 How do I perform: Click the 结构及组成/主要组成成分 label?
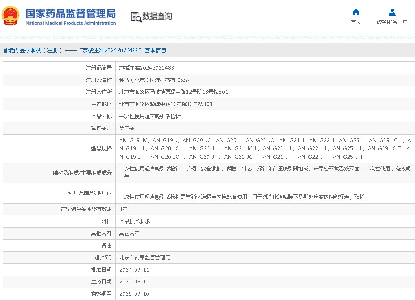click(82, 173)
